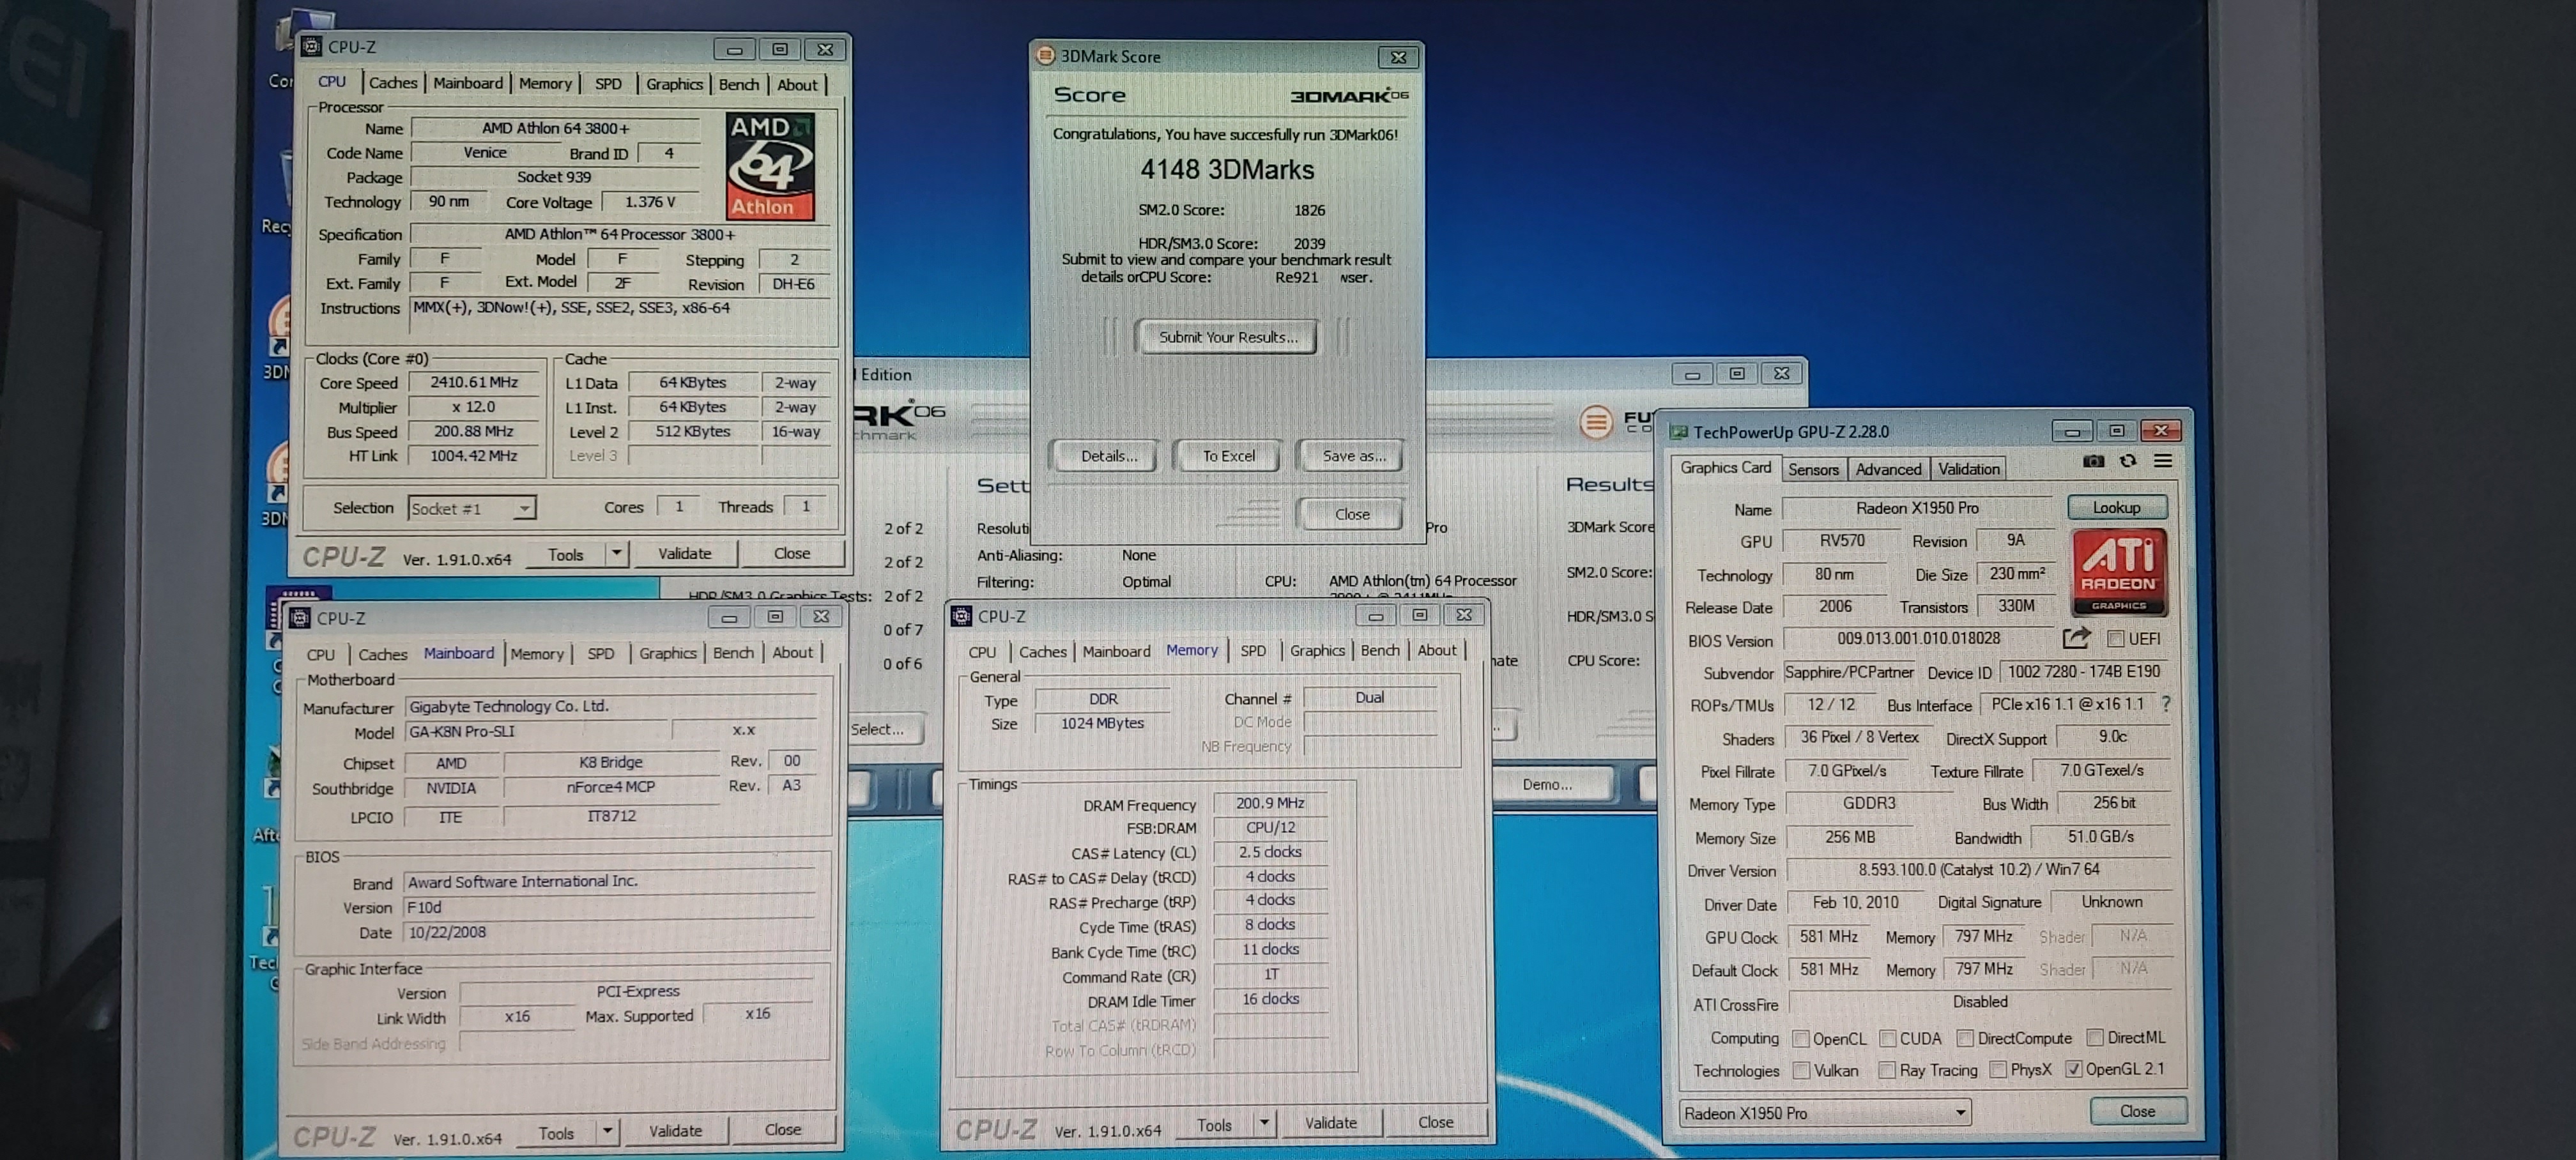Click the GPU-Z title bar icon
The height and width of the screenshot is (1160, 2576).
click(1678, 432)
